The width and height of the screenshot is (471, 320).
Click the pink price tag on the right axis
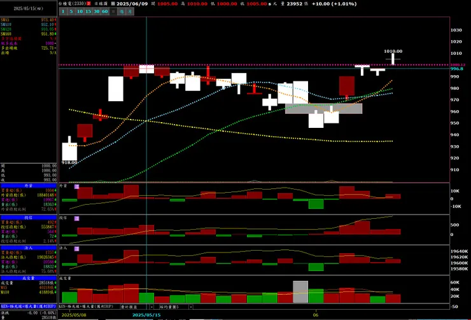(458, 65)
